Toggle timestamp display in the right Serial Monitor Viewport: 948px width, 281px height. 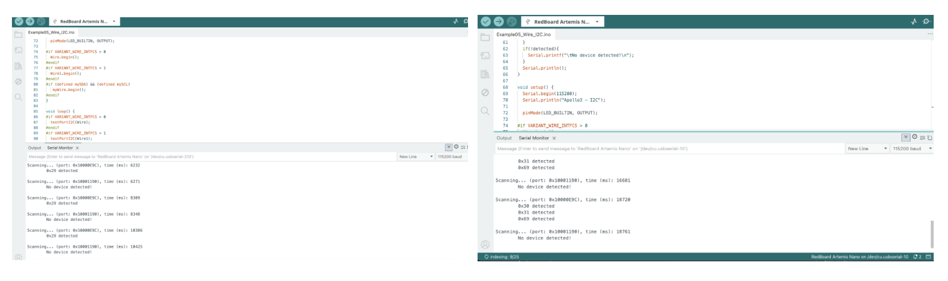pyautogui.click(x=915, y=138)
